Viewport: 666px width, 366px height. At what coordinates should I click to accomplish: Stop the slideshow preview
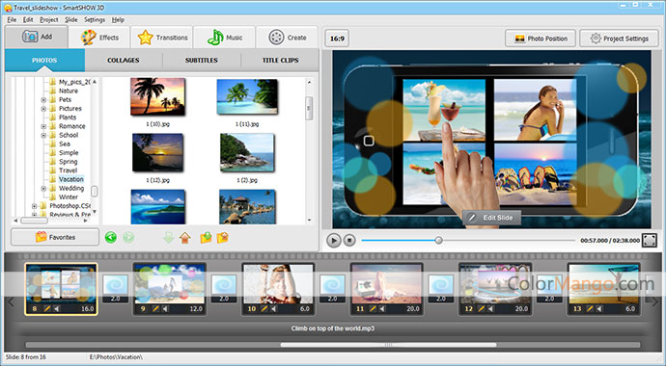(x=349, y=240)
